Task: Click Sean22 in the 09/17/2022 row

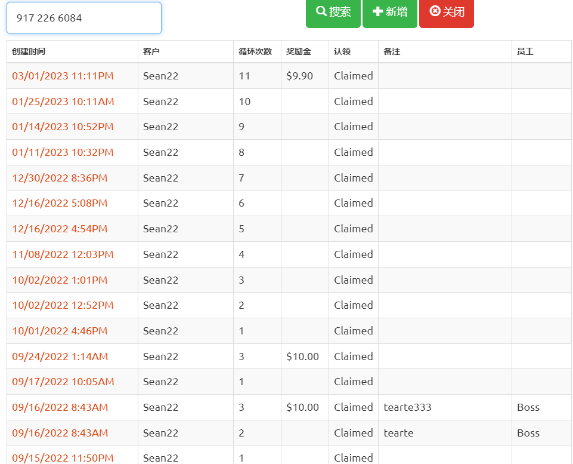Action: pyautogui.click(x=161, y=382)
